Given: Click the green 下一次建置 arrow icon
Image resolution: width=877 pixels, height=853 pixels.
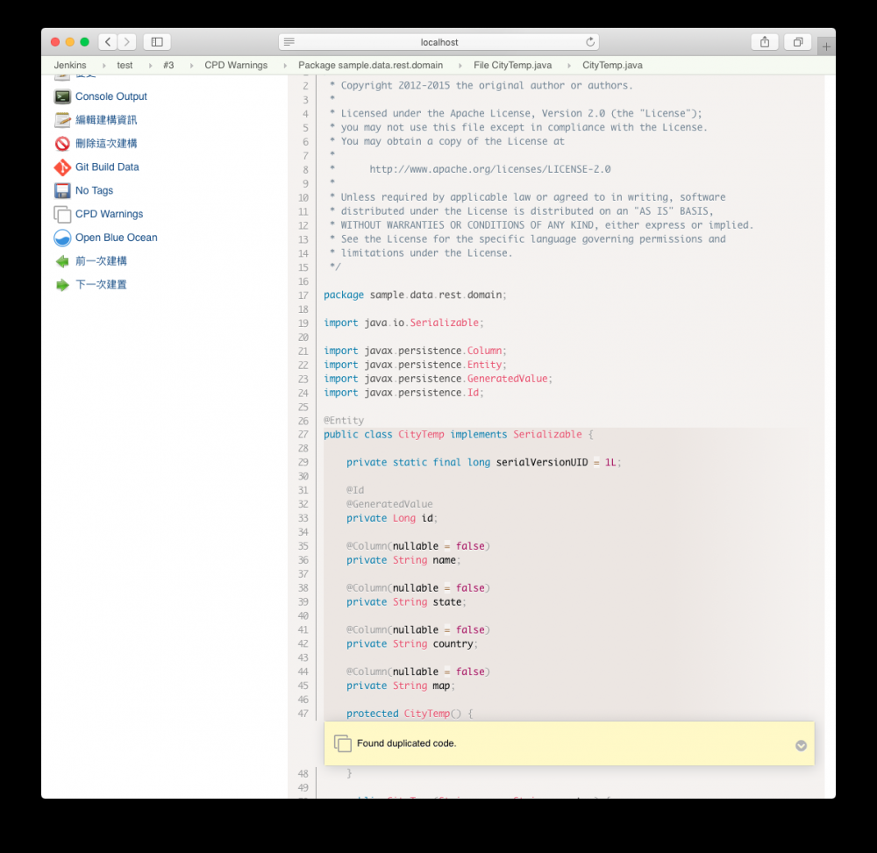Looking at the screenshot, I should tap(62, 284).
